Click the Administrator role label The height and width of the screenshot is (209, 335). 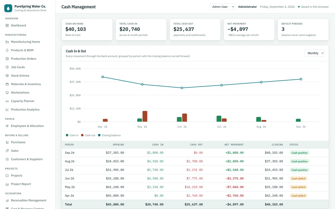(247, 7)
